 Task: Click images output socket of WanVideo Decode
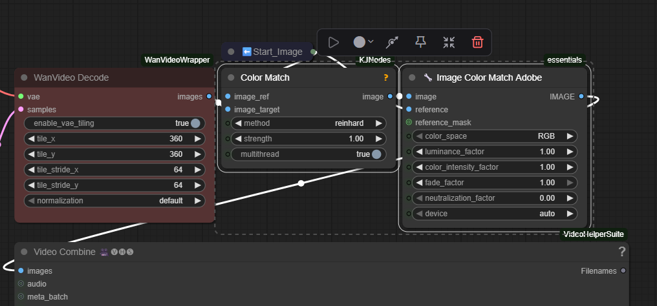click(x=209, y=97)
